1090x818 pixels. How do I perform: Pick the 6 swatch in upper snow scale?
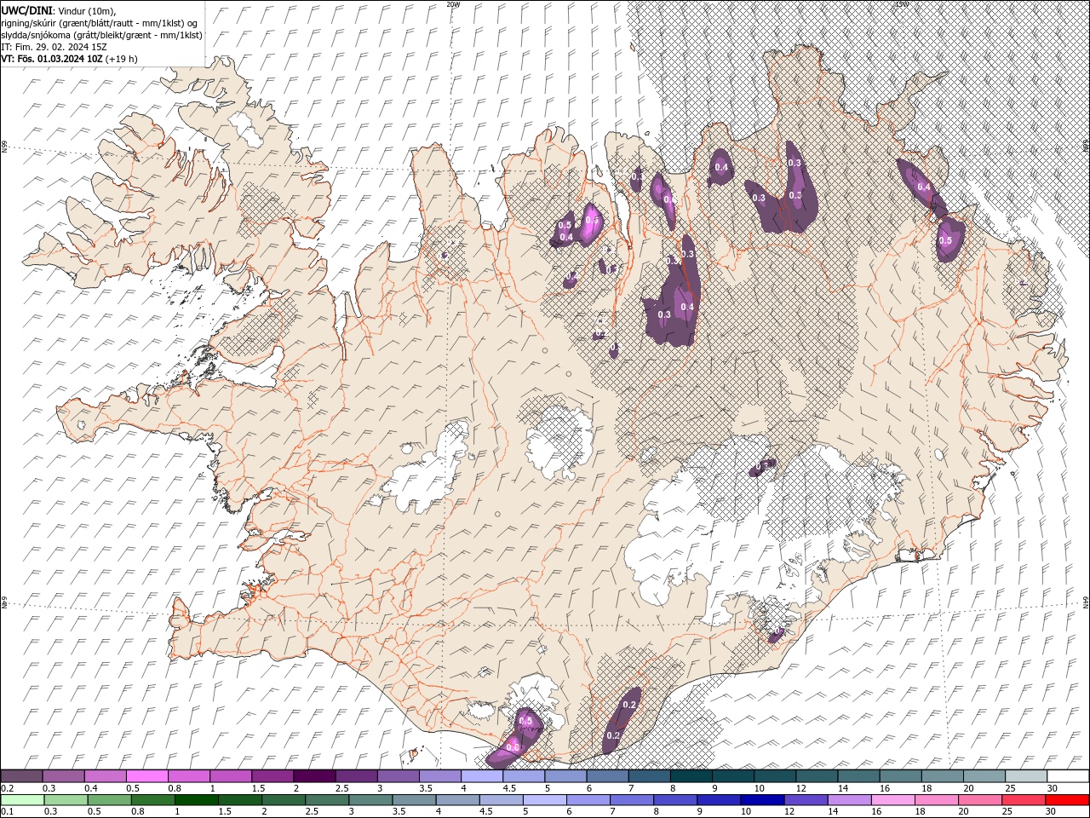tap(606, 776)
